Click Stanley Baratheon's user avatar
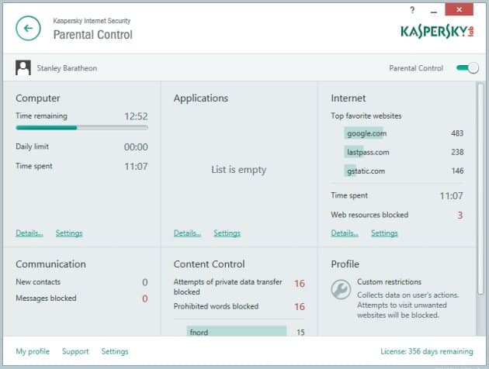This screenshot has width=489, height=369. pyautogui.click(x=23, y=67)
